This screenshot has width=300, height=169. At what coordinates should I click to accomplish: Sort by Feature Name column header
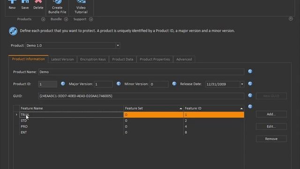tap(71, 108)
